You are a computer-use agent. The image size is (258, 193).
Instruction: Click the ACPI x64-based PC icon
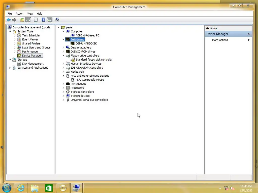click(72, 35)
